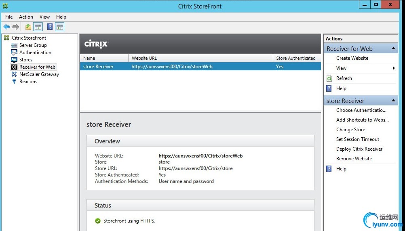The image size is (405, 231).
Task: Open the Action menu
Action: [x=26, y=17]
